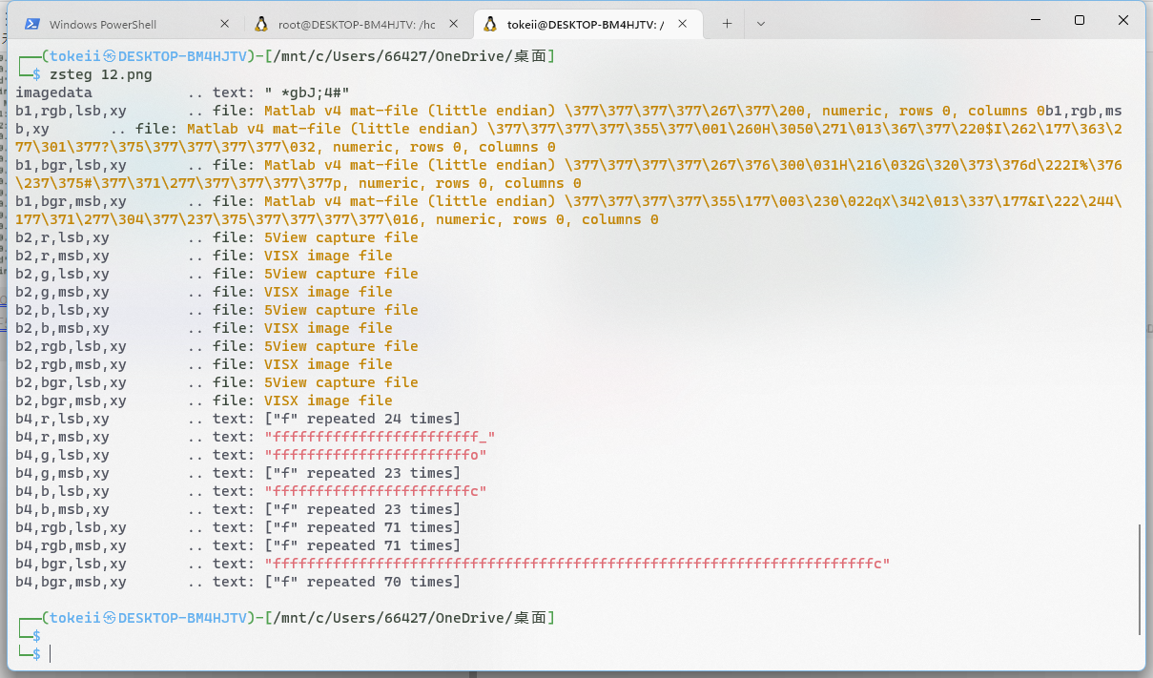Maximize the terminal window
Viewport: 1153px width, 678px height.
tap(1080, 20)
